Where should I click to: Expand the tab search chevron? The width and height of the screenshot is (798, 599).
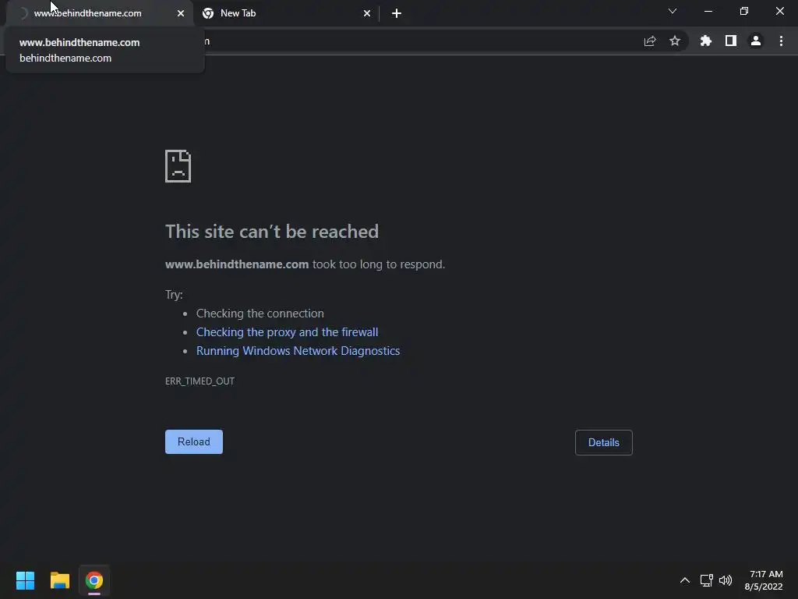673,11
